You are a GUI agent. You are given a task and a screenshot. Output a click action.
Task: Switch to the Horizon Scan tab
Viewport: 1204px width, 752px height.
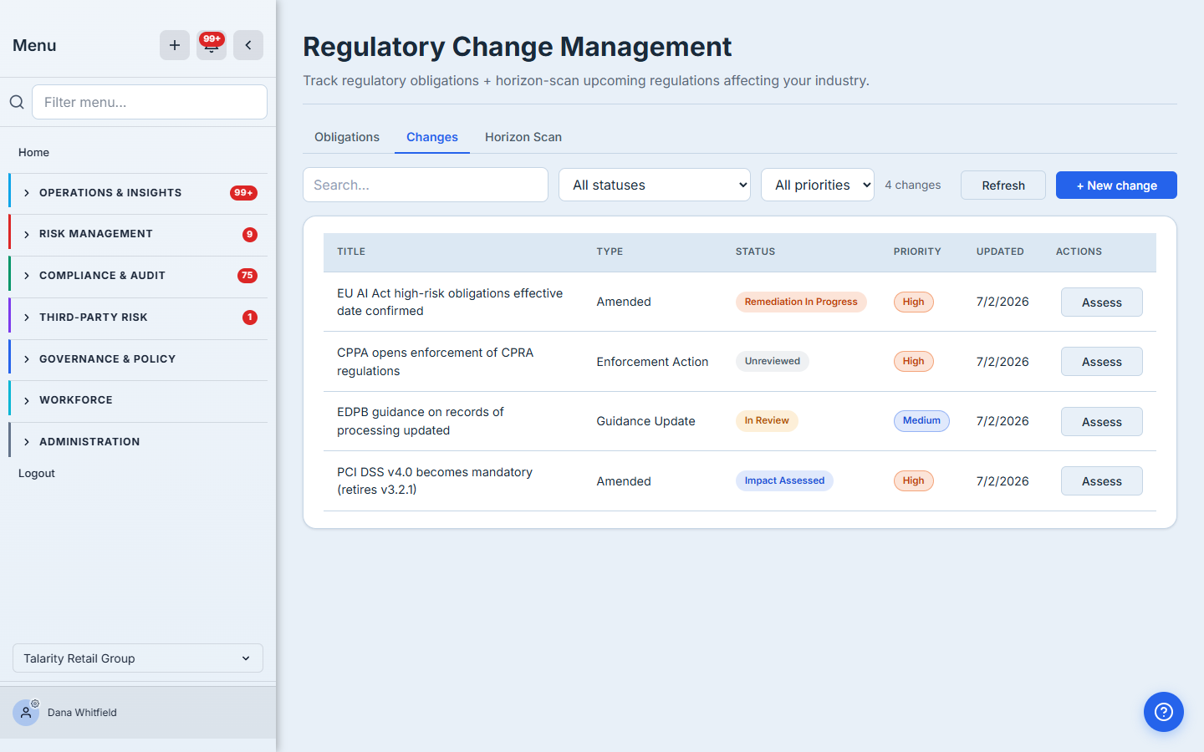[x=523, y=137]
